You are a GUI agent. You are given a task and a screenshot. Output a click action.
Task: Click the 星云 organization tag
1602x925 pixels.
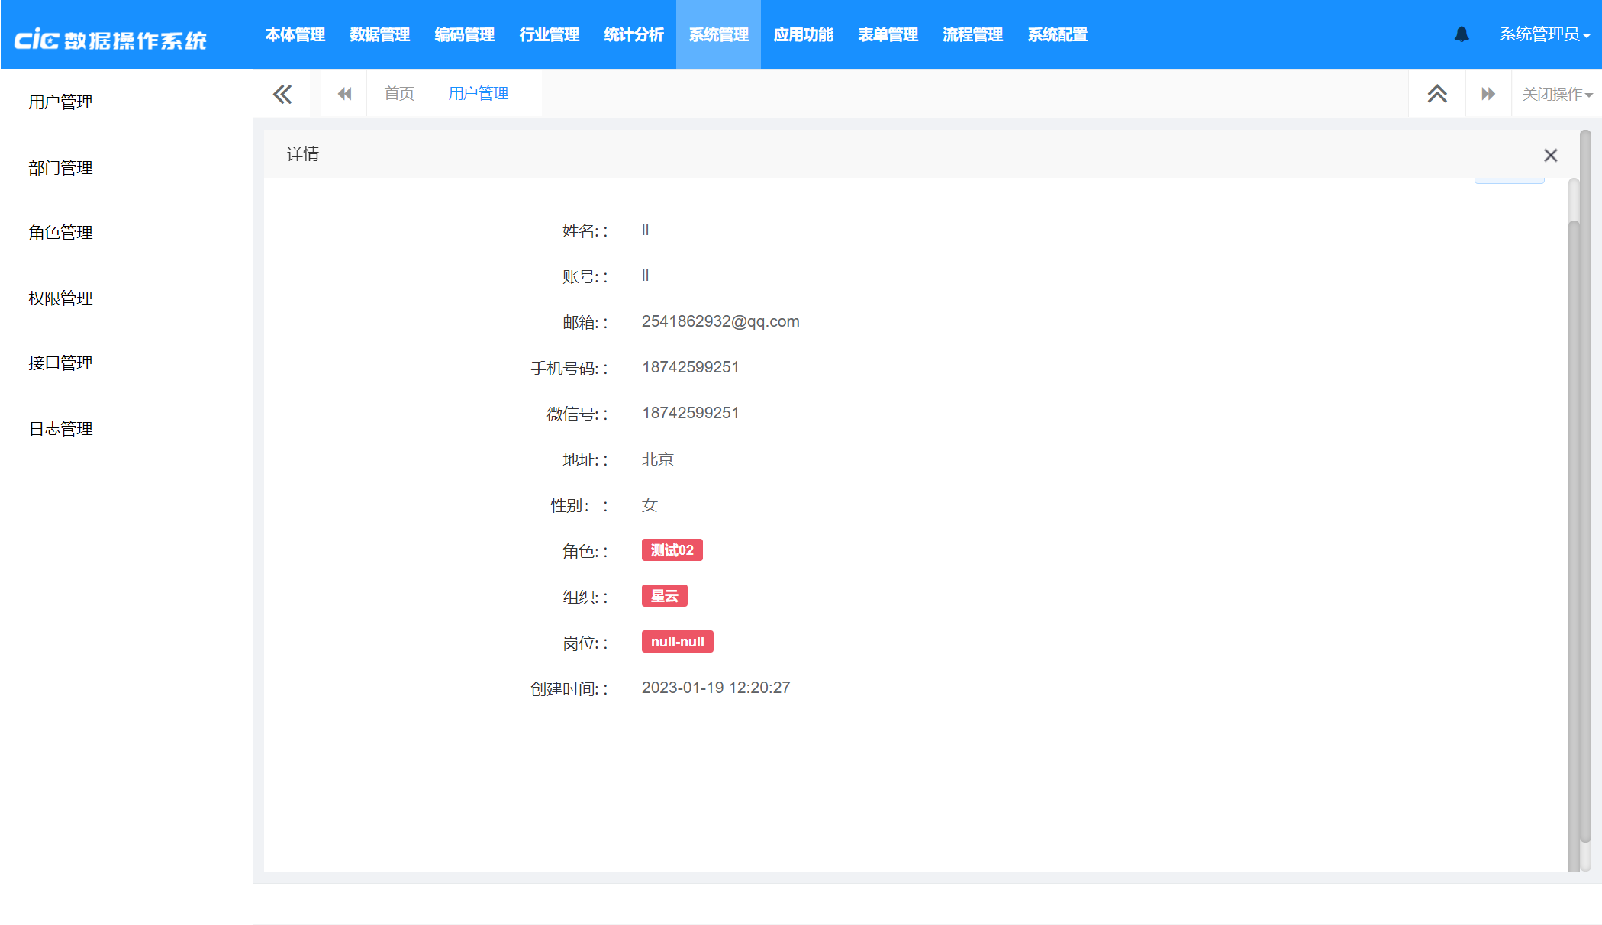pyautogui.click(x=664, y=596)
